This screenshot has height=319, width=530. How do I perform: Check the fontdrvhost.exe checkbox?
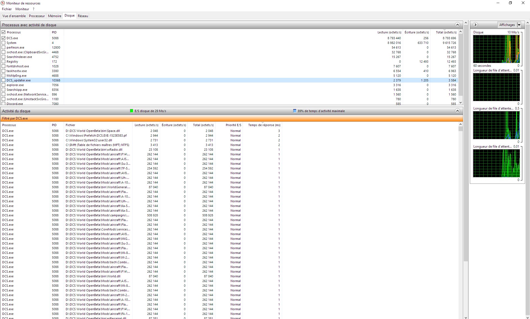click(x=4, y=66)
